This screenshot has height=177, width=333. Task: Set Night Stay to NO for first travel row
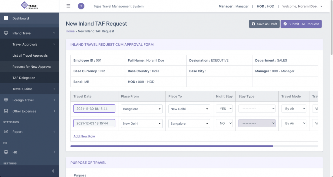(224, 108)
